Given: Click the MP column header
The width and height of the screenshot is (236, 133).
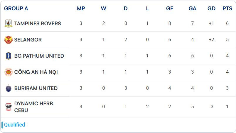Looking at the screenshot, I should (x=81, y=9).
